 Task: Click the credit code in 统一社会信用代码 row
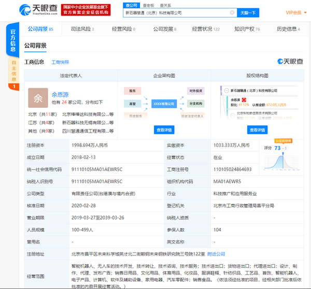coord(97,169)
